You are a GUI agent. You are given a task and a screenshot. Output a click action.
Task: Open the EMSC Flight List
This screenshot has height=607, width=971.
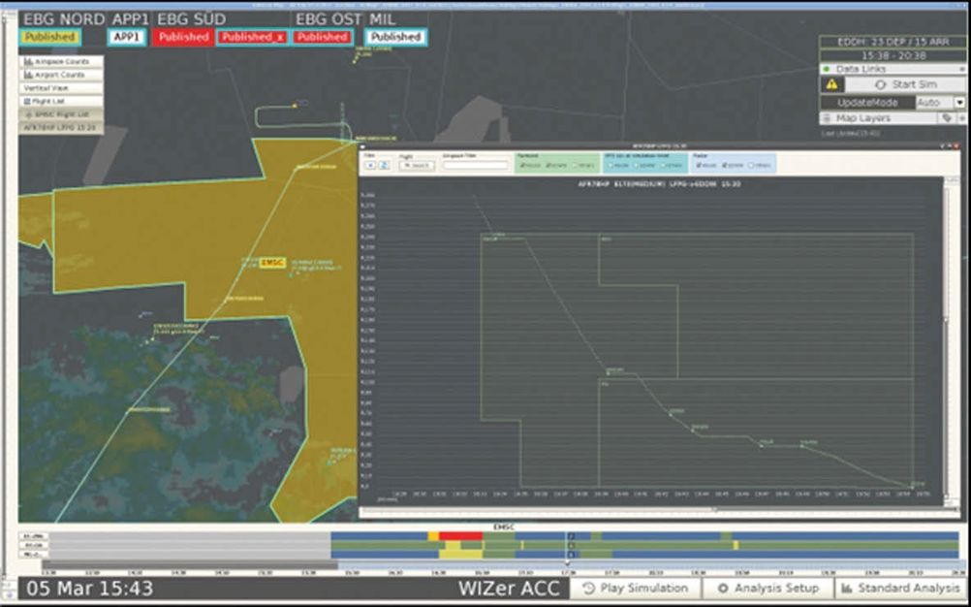coord(61,114)
